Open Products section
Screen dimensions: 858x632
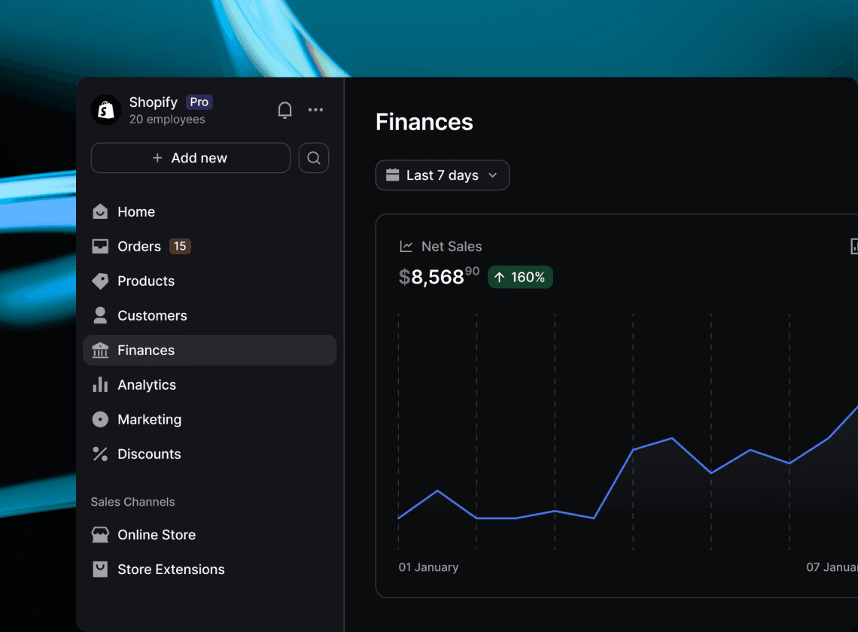(209, 281)
